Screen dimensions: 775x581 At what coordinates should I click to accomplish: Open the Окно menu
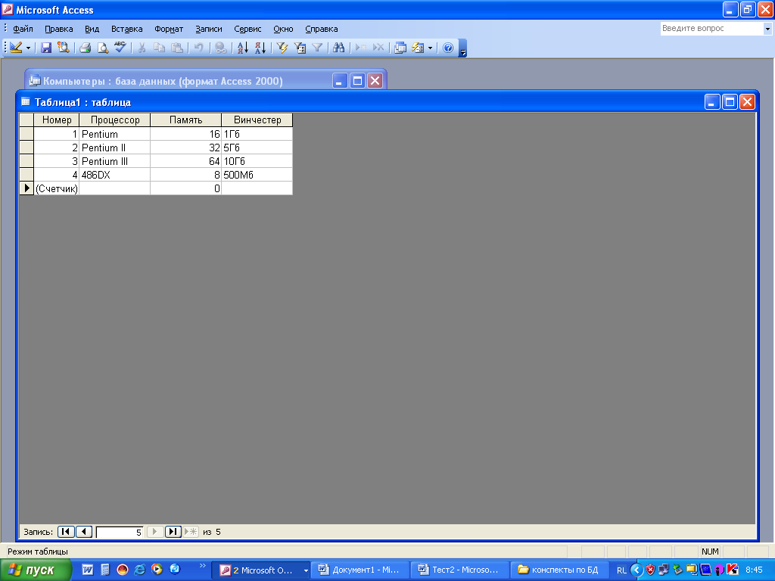coord(283,29)
